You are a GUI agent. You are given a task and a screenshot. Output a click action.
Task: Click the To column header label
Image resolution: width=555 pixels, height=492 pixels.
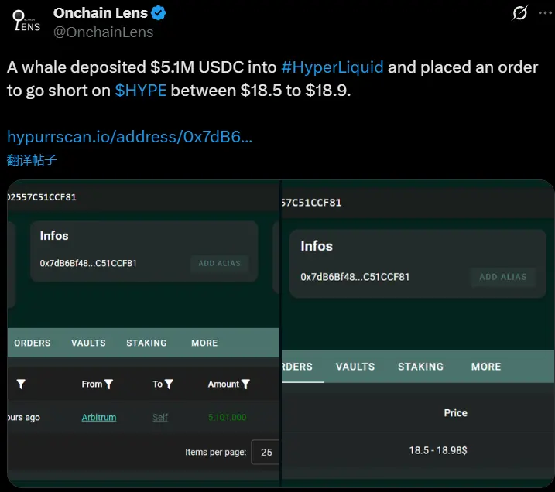tap(157, 384)
